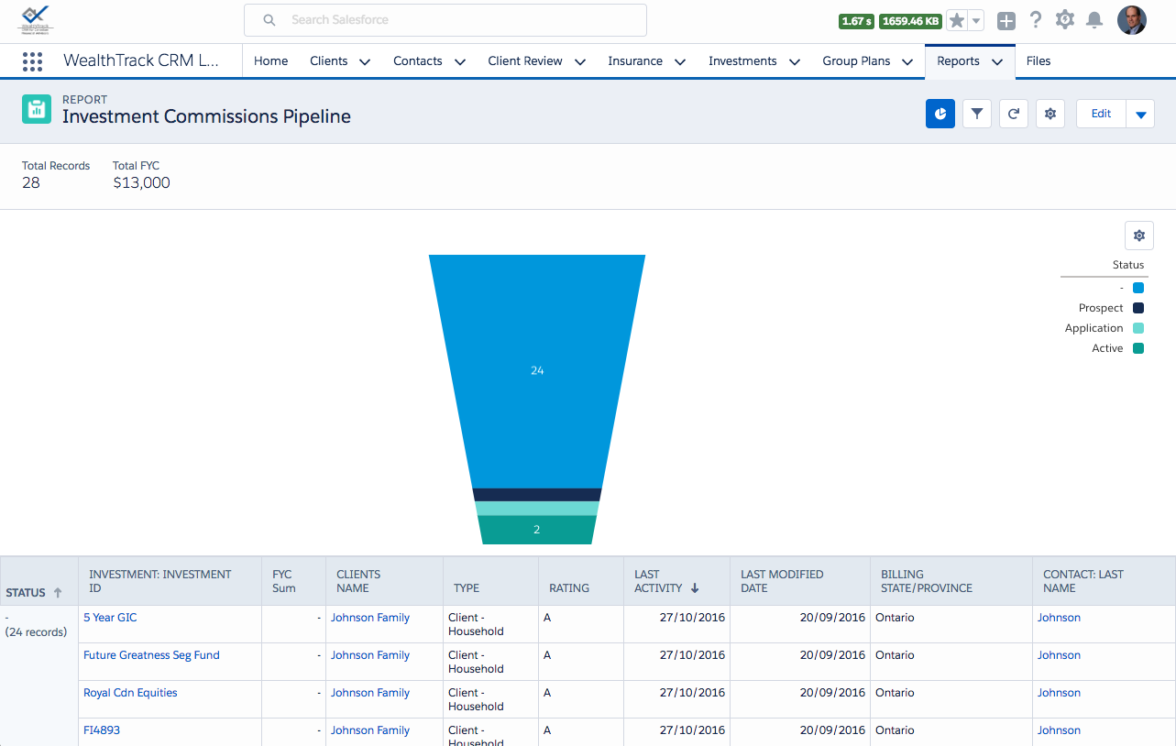The width and height of the screenshot is (1176, 746).
Task: Click the Active status legend color swatch
Action: 1138,348
